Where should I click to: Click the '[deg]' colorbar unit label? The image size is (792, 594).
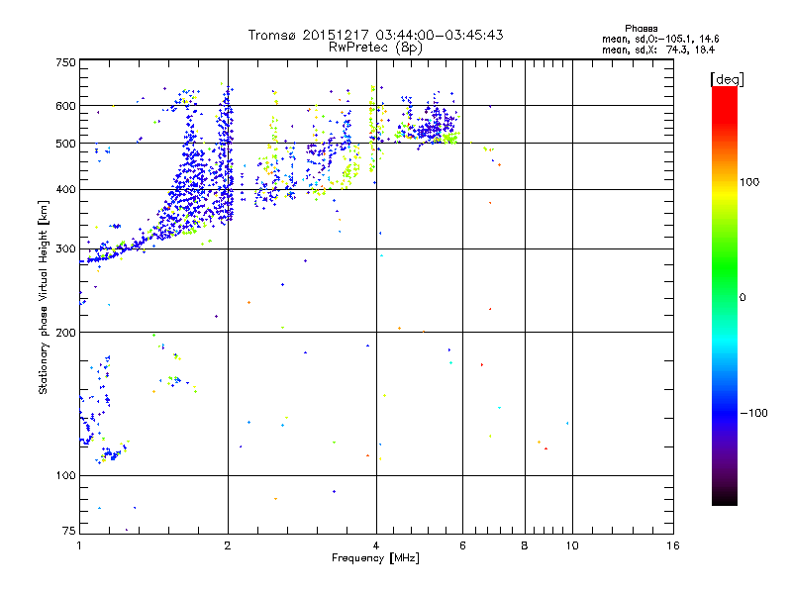[727, 79]
